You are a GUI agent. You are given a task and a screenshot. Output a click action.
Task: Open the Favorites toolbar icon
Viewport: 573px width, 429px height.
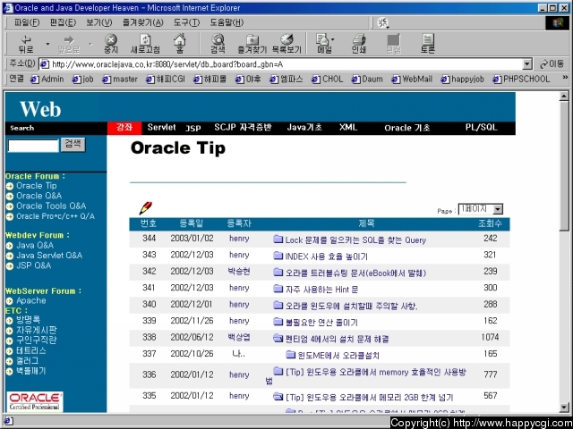pyautogui.click(x=252, y=44)
